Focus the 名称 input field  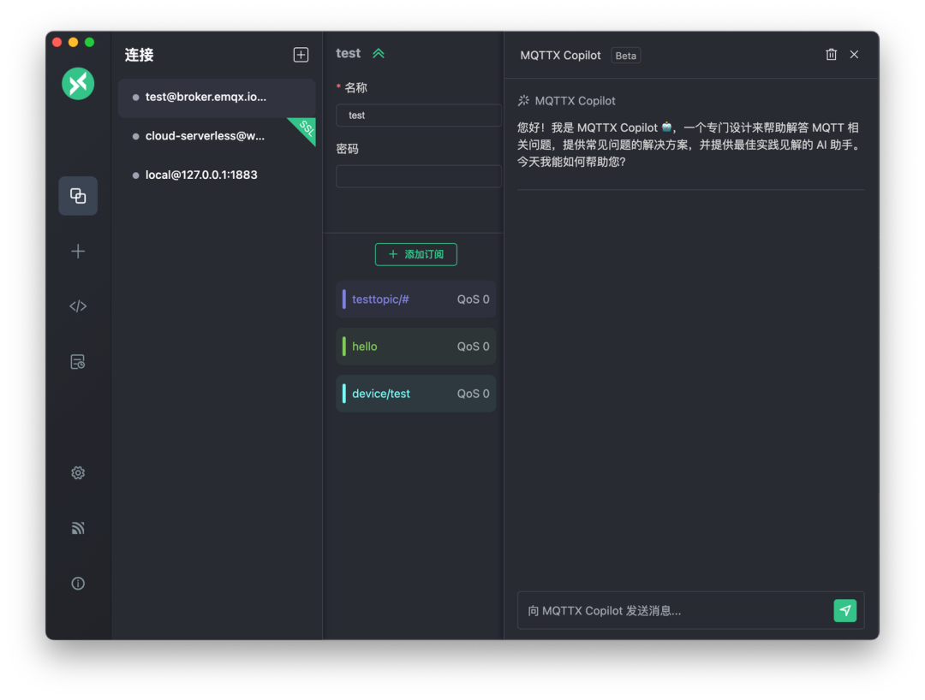[x=418, y=116]
